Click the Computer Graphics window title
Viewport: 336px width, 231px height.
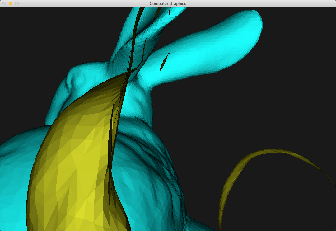[x=168, y=3]
